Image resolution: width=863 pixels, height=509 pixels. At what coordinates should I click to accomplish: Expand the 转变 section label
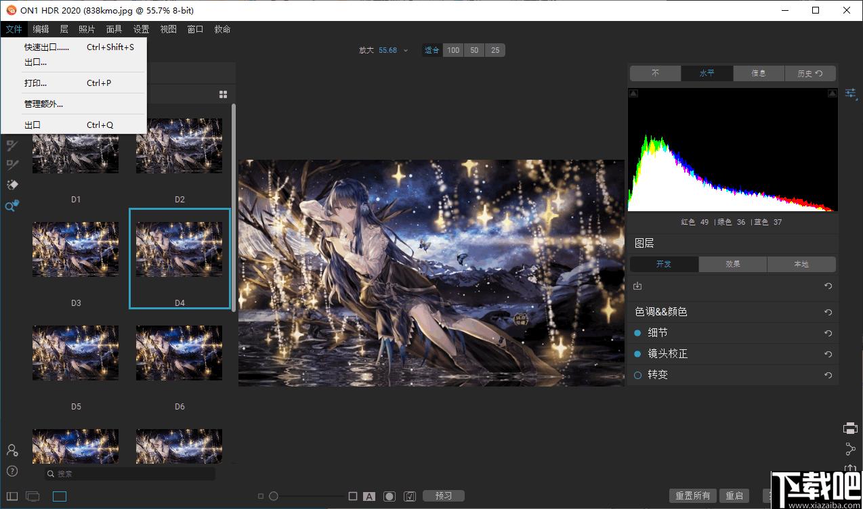pyautogui.click(x=658, y=375)
